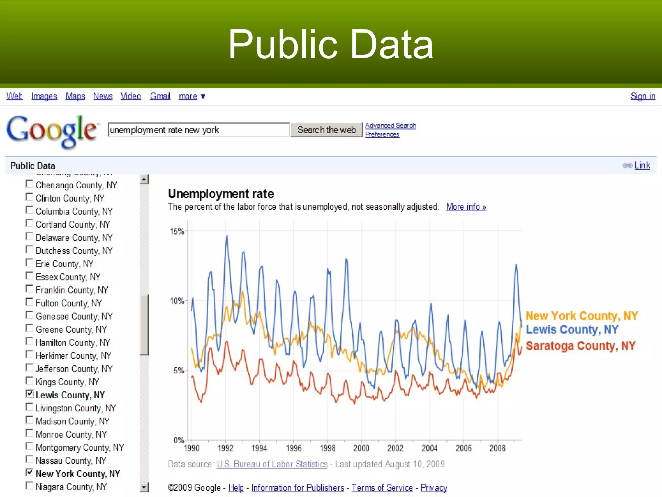Check Monroe County, NY checkbox

pos(29,433)
